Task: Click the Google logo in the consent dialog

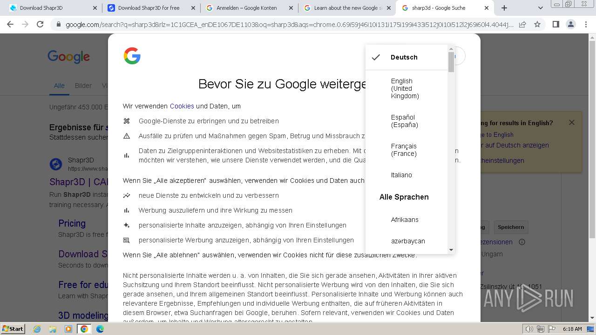Action: tap(132, 56)
